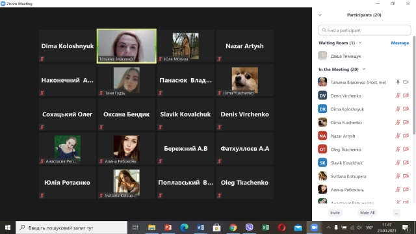Click the Mute All button
Viewport: 416px width, 234px height.
tap(367, 213)
